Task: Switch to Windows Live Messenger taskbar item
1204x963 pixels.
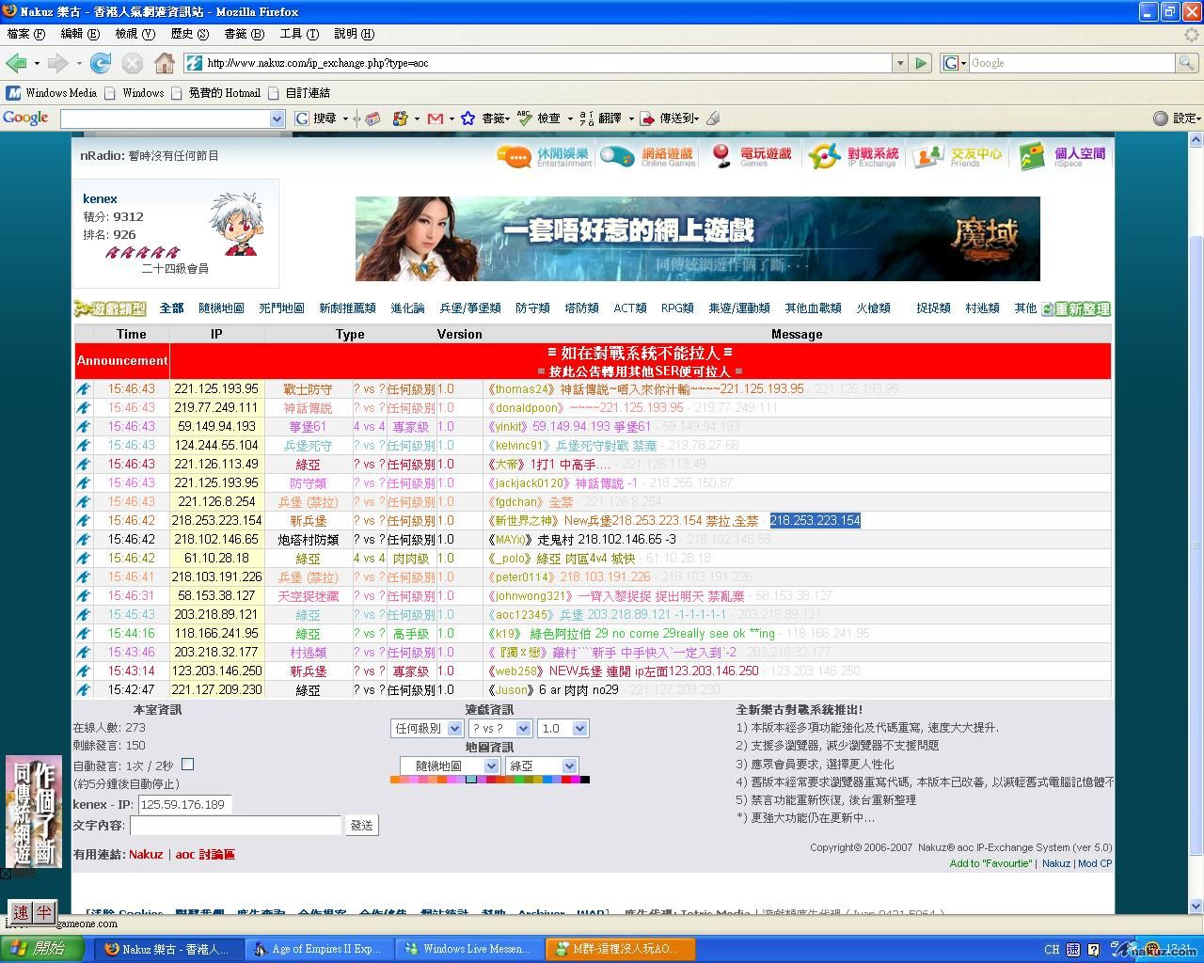Action: (470, 949)
